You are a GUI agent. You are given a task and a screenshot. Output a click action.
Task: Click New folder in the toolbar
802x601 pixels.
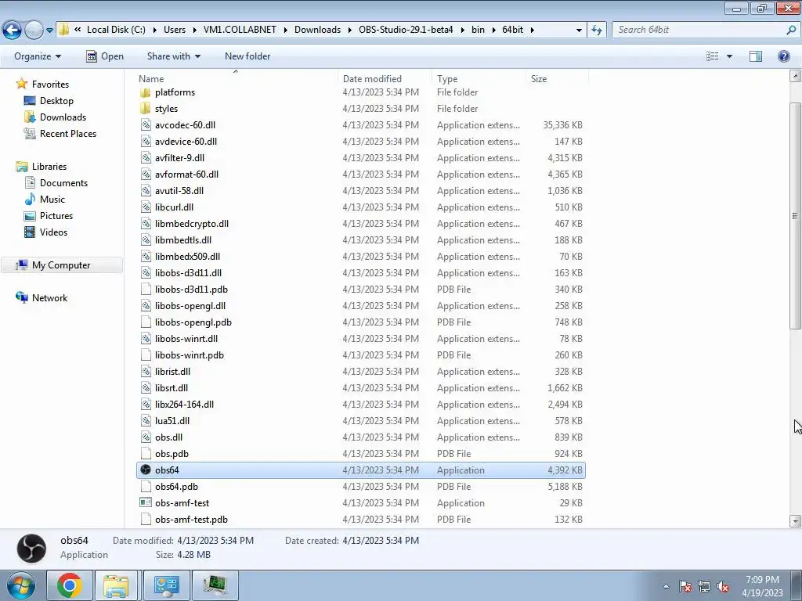point(247,56)
